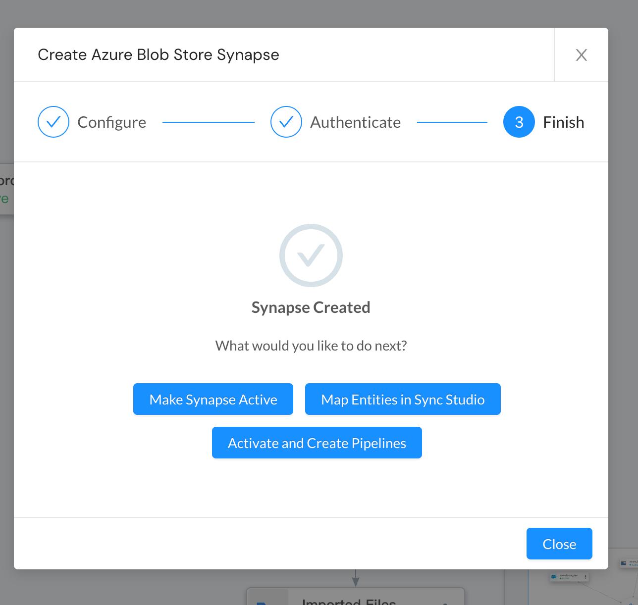Click Activate and Create Pipelines
This screenshot has height=605, width=638.
coord(317,443)
